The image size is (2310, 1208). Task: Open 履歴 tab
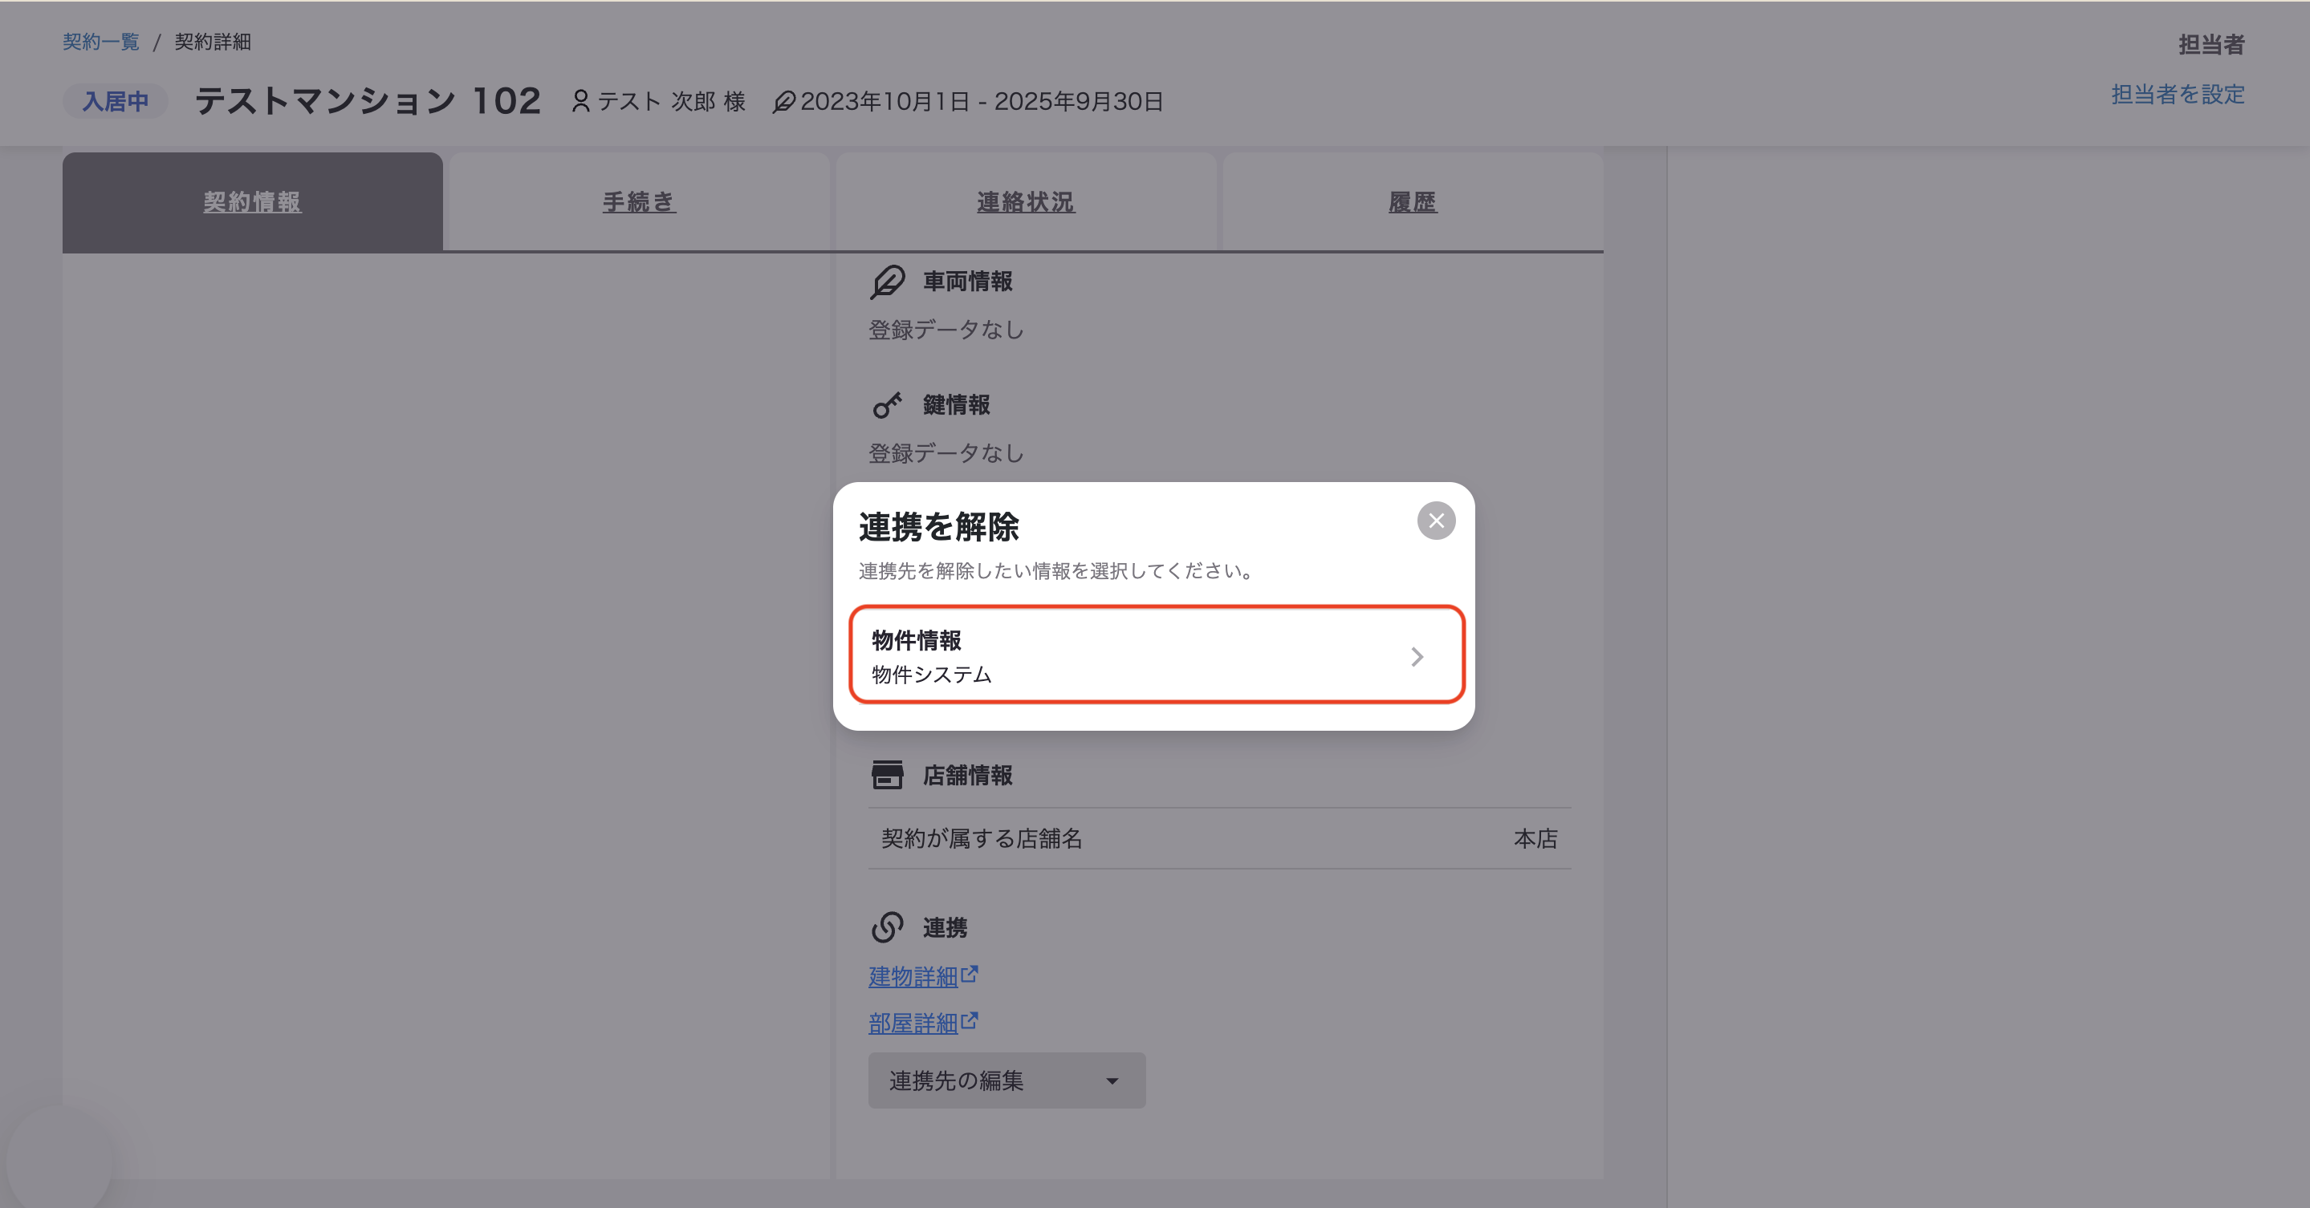tap(1413, 201)
